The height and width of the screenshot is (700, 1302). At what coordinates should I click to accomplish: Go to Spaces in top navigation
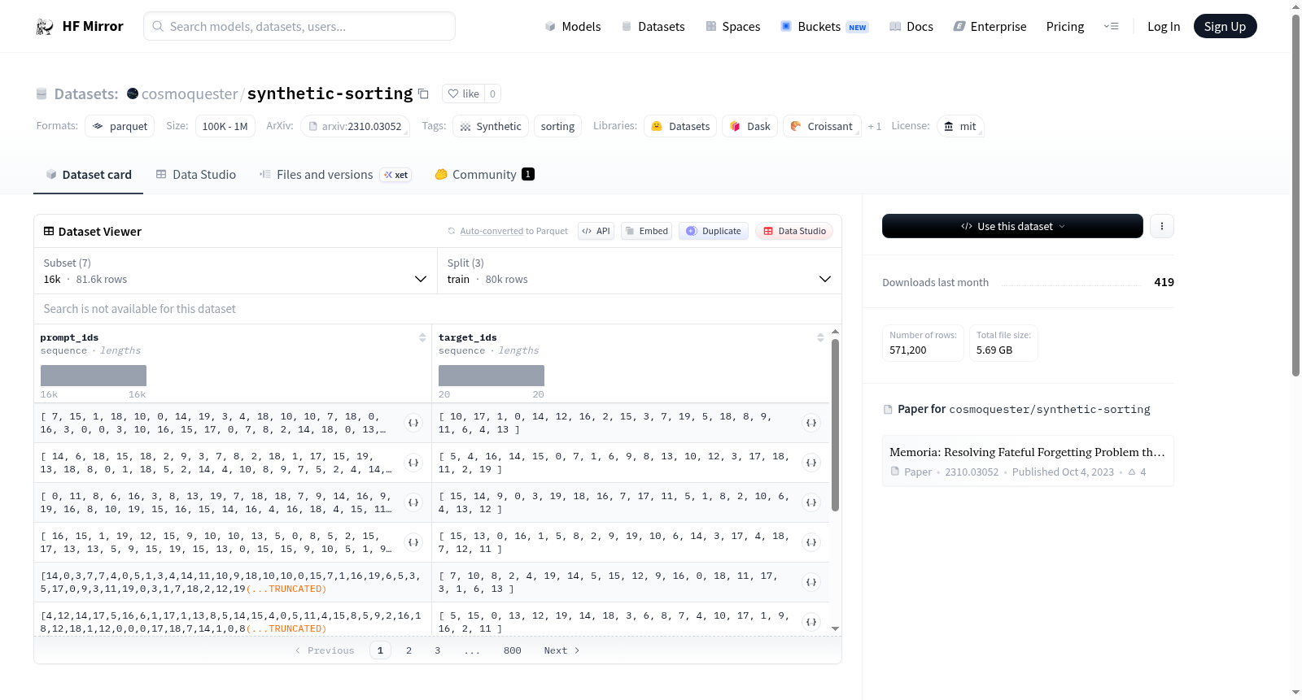[732, 27]
